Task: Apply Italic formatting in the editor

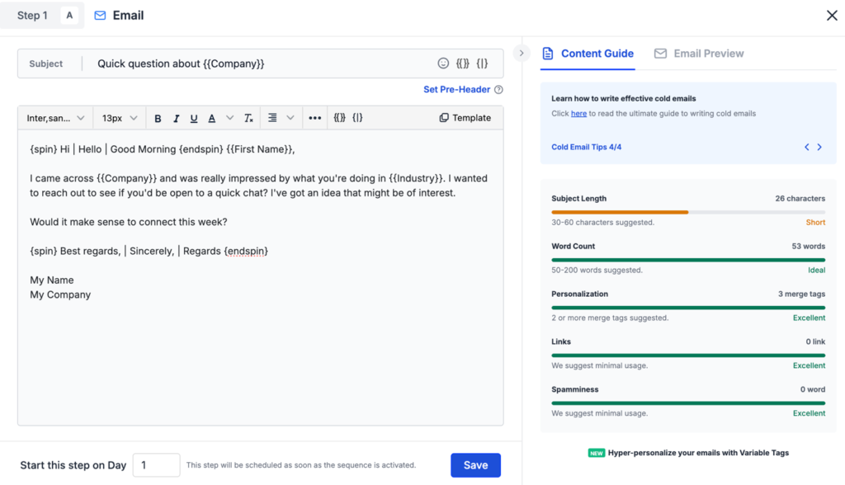Action: coord(175,117)
